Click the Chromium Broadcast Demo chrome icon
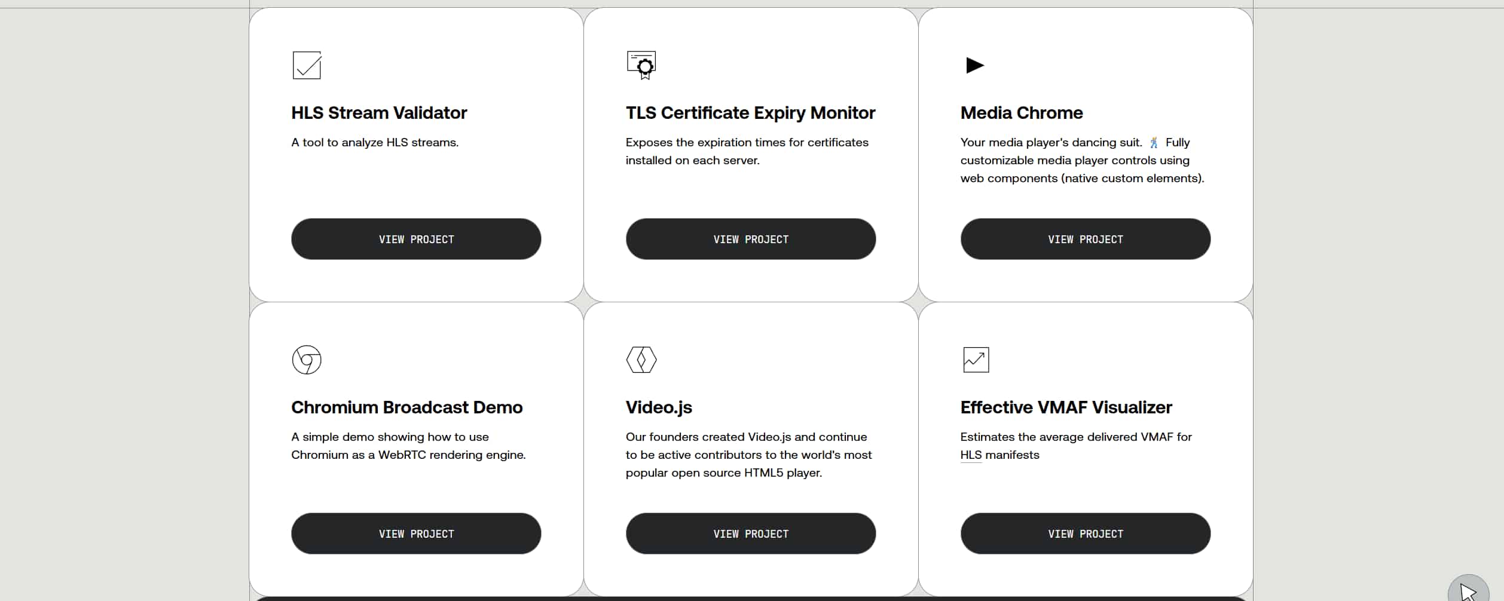The image size is (1504, 601). tap(307, 360)
